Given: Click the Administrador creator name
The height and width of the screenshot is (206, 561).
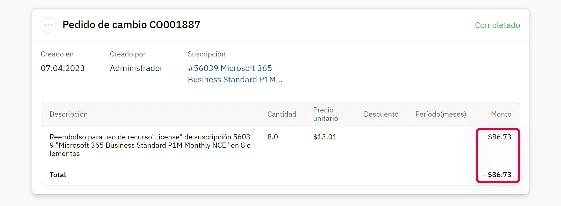Looking at the screenshot, I should pos(136,68).
